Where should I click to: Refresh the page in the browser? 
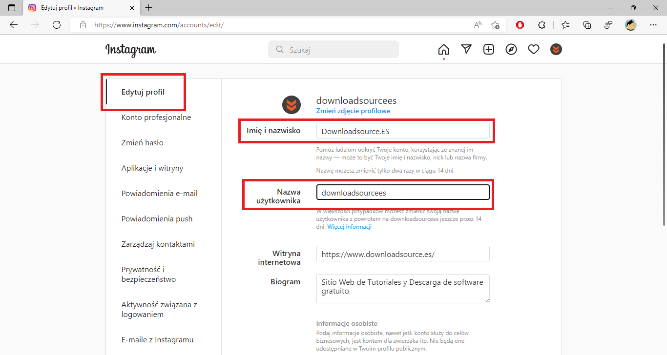pyautogui.click(x=57, y=25)
